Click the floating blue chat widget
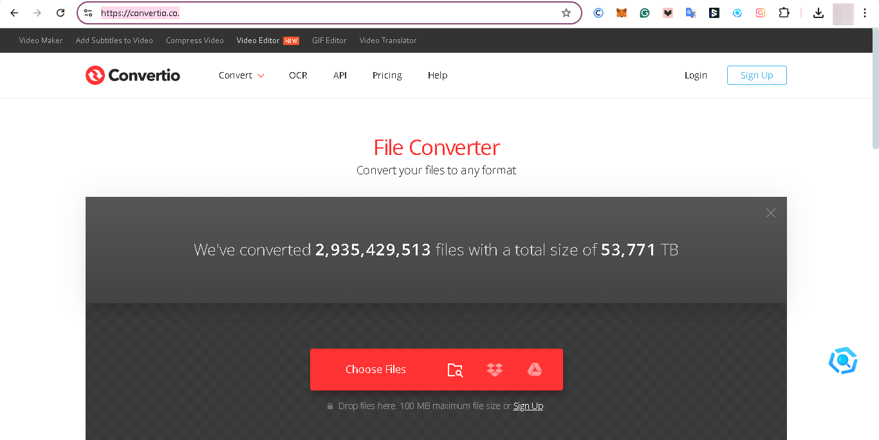 (842, 361)
